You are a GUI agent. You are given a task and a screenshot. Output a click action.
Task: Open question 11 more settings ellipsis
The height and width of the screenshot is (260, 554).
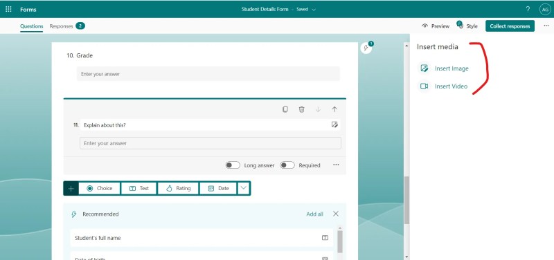(x=336, y=165)
